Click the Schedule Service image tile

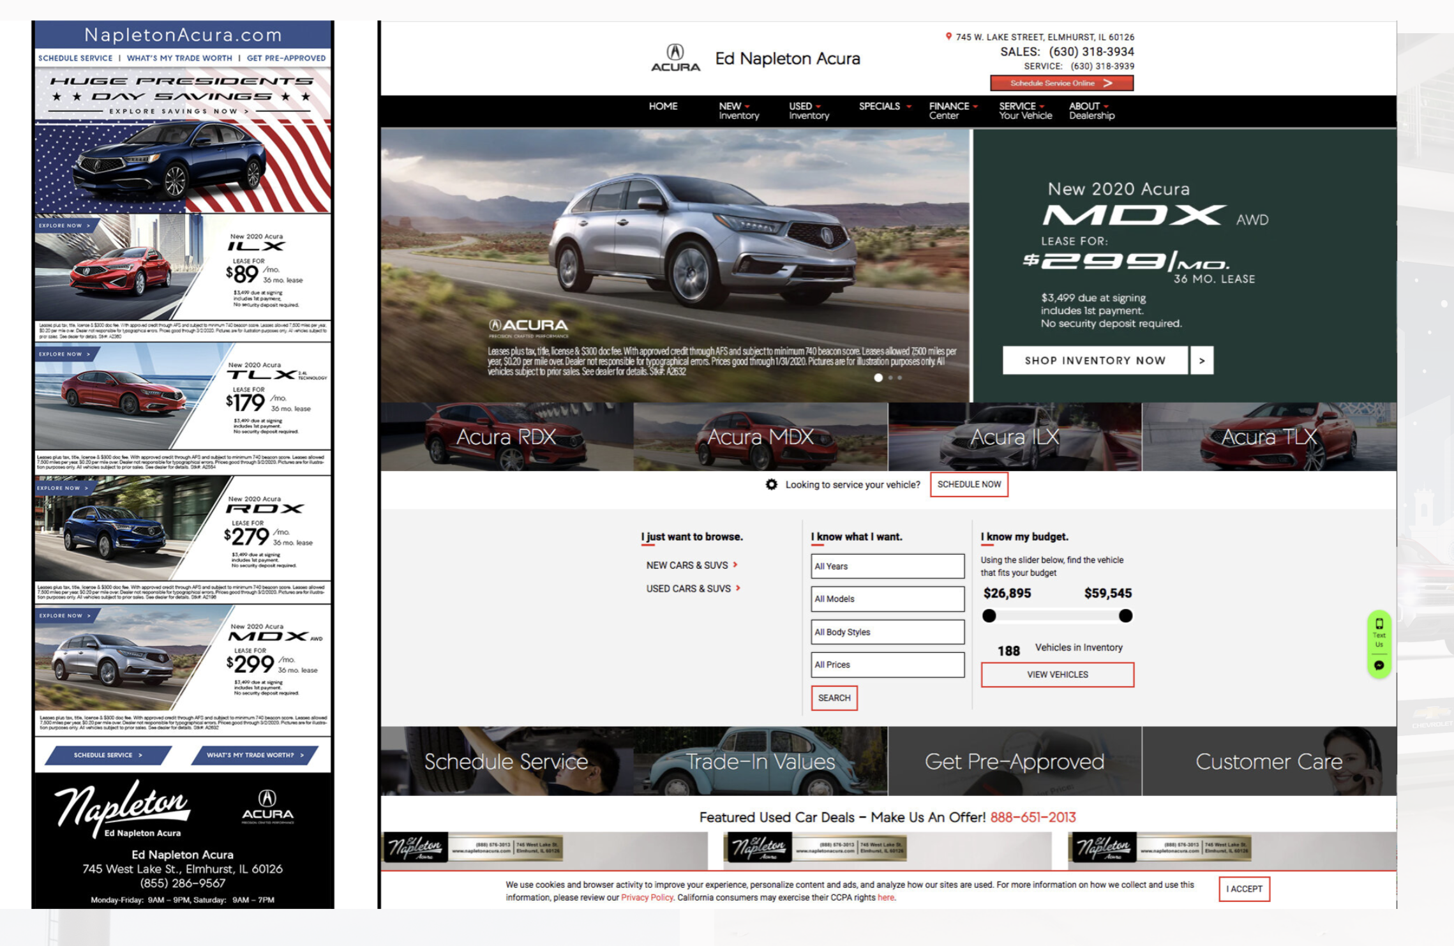tap(507, 761)
